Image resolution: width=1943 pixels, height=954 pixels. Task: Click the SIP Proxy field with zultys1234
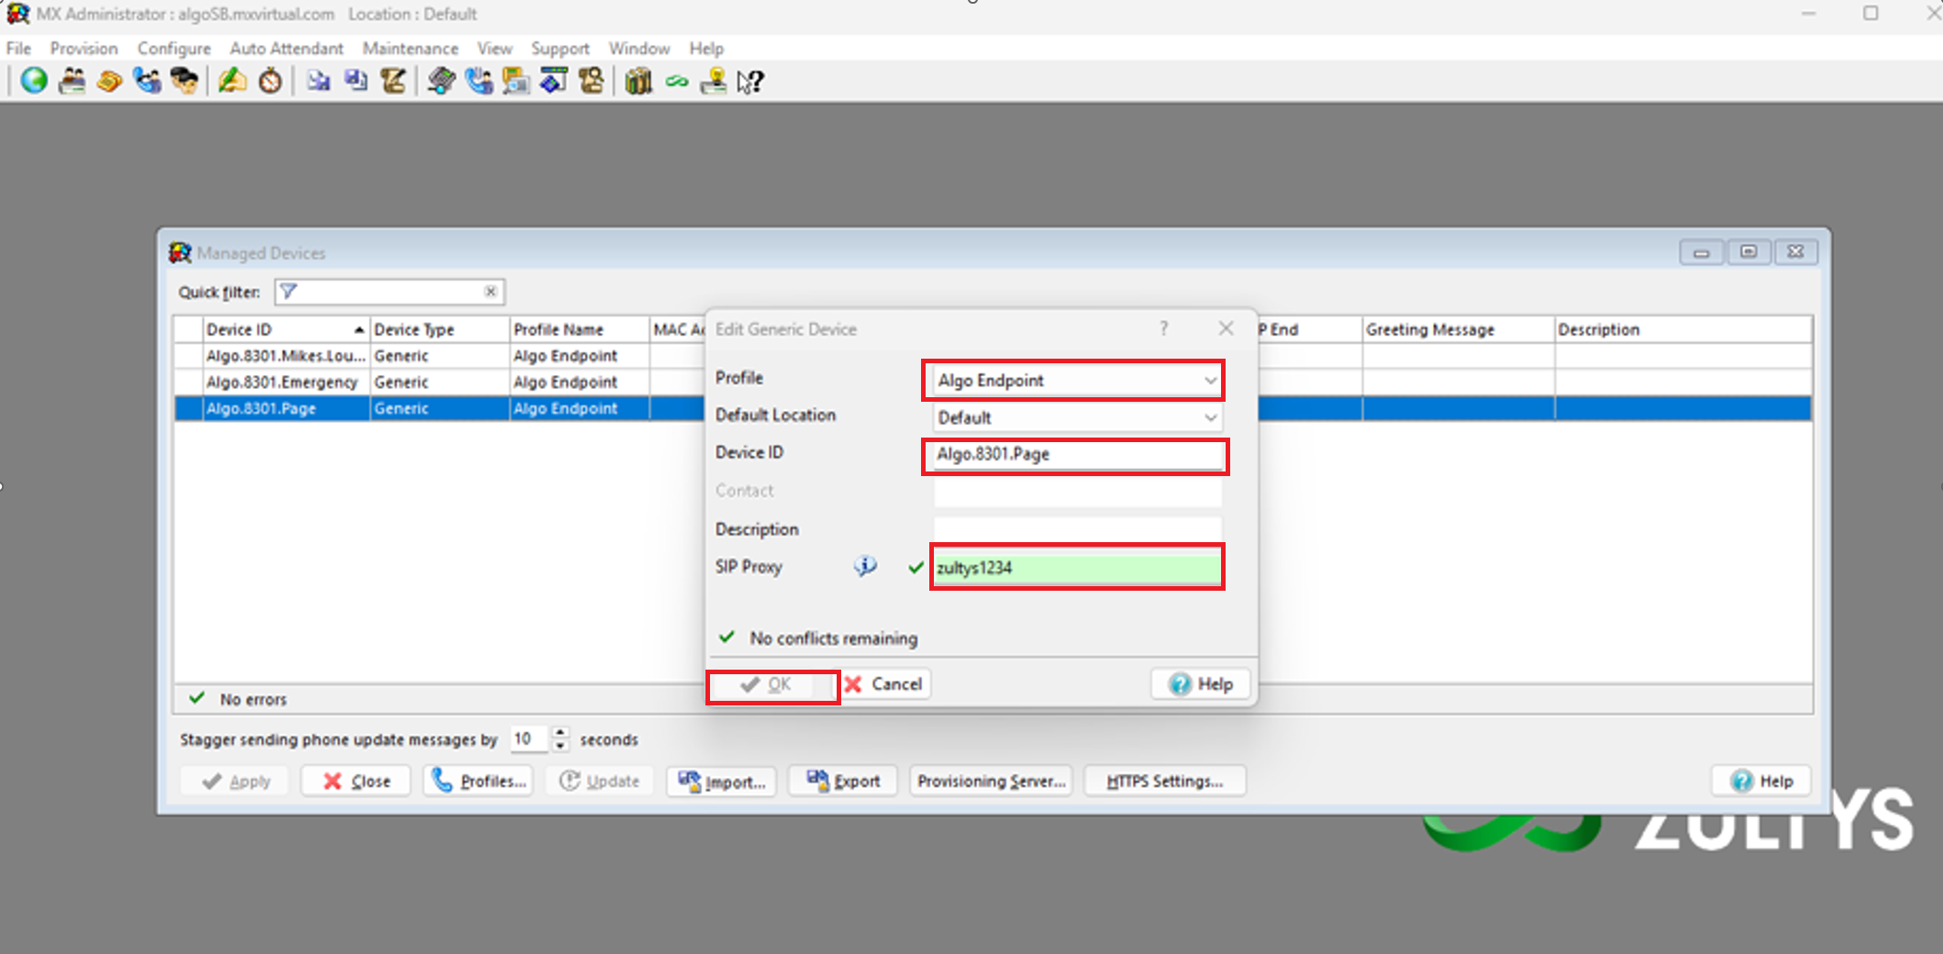click(x=1077, y=568)
